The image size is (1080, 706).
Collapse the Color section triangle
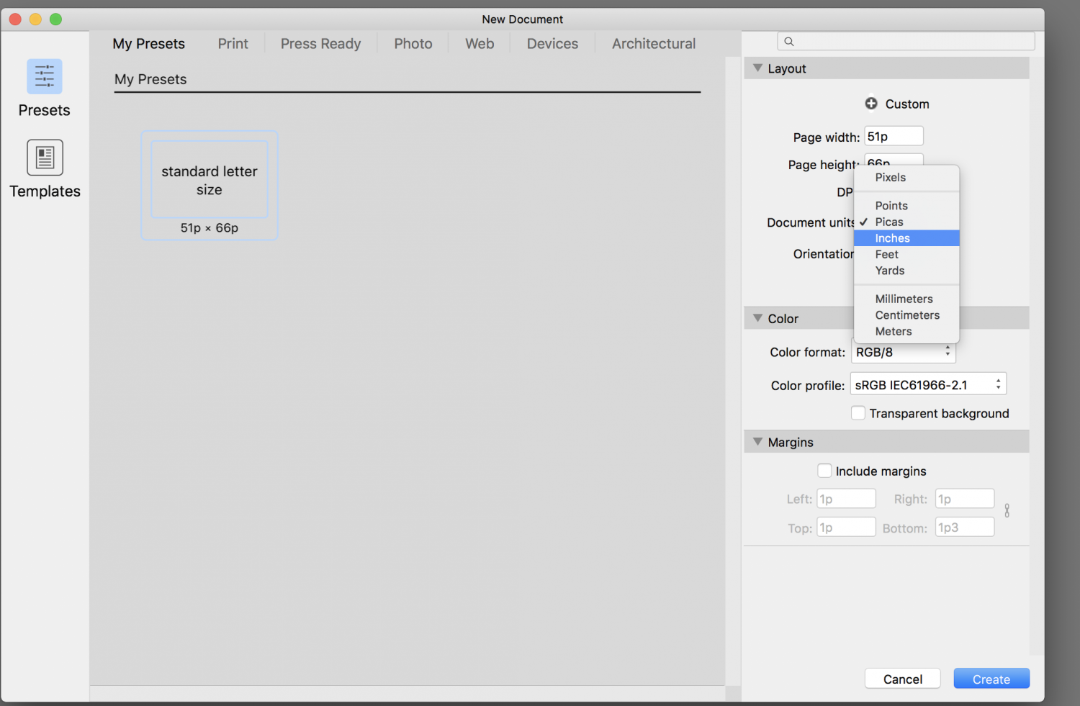coord(757,318)
